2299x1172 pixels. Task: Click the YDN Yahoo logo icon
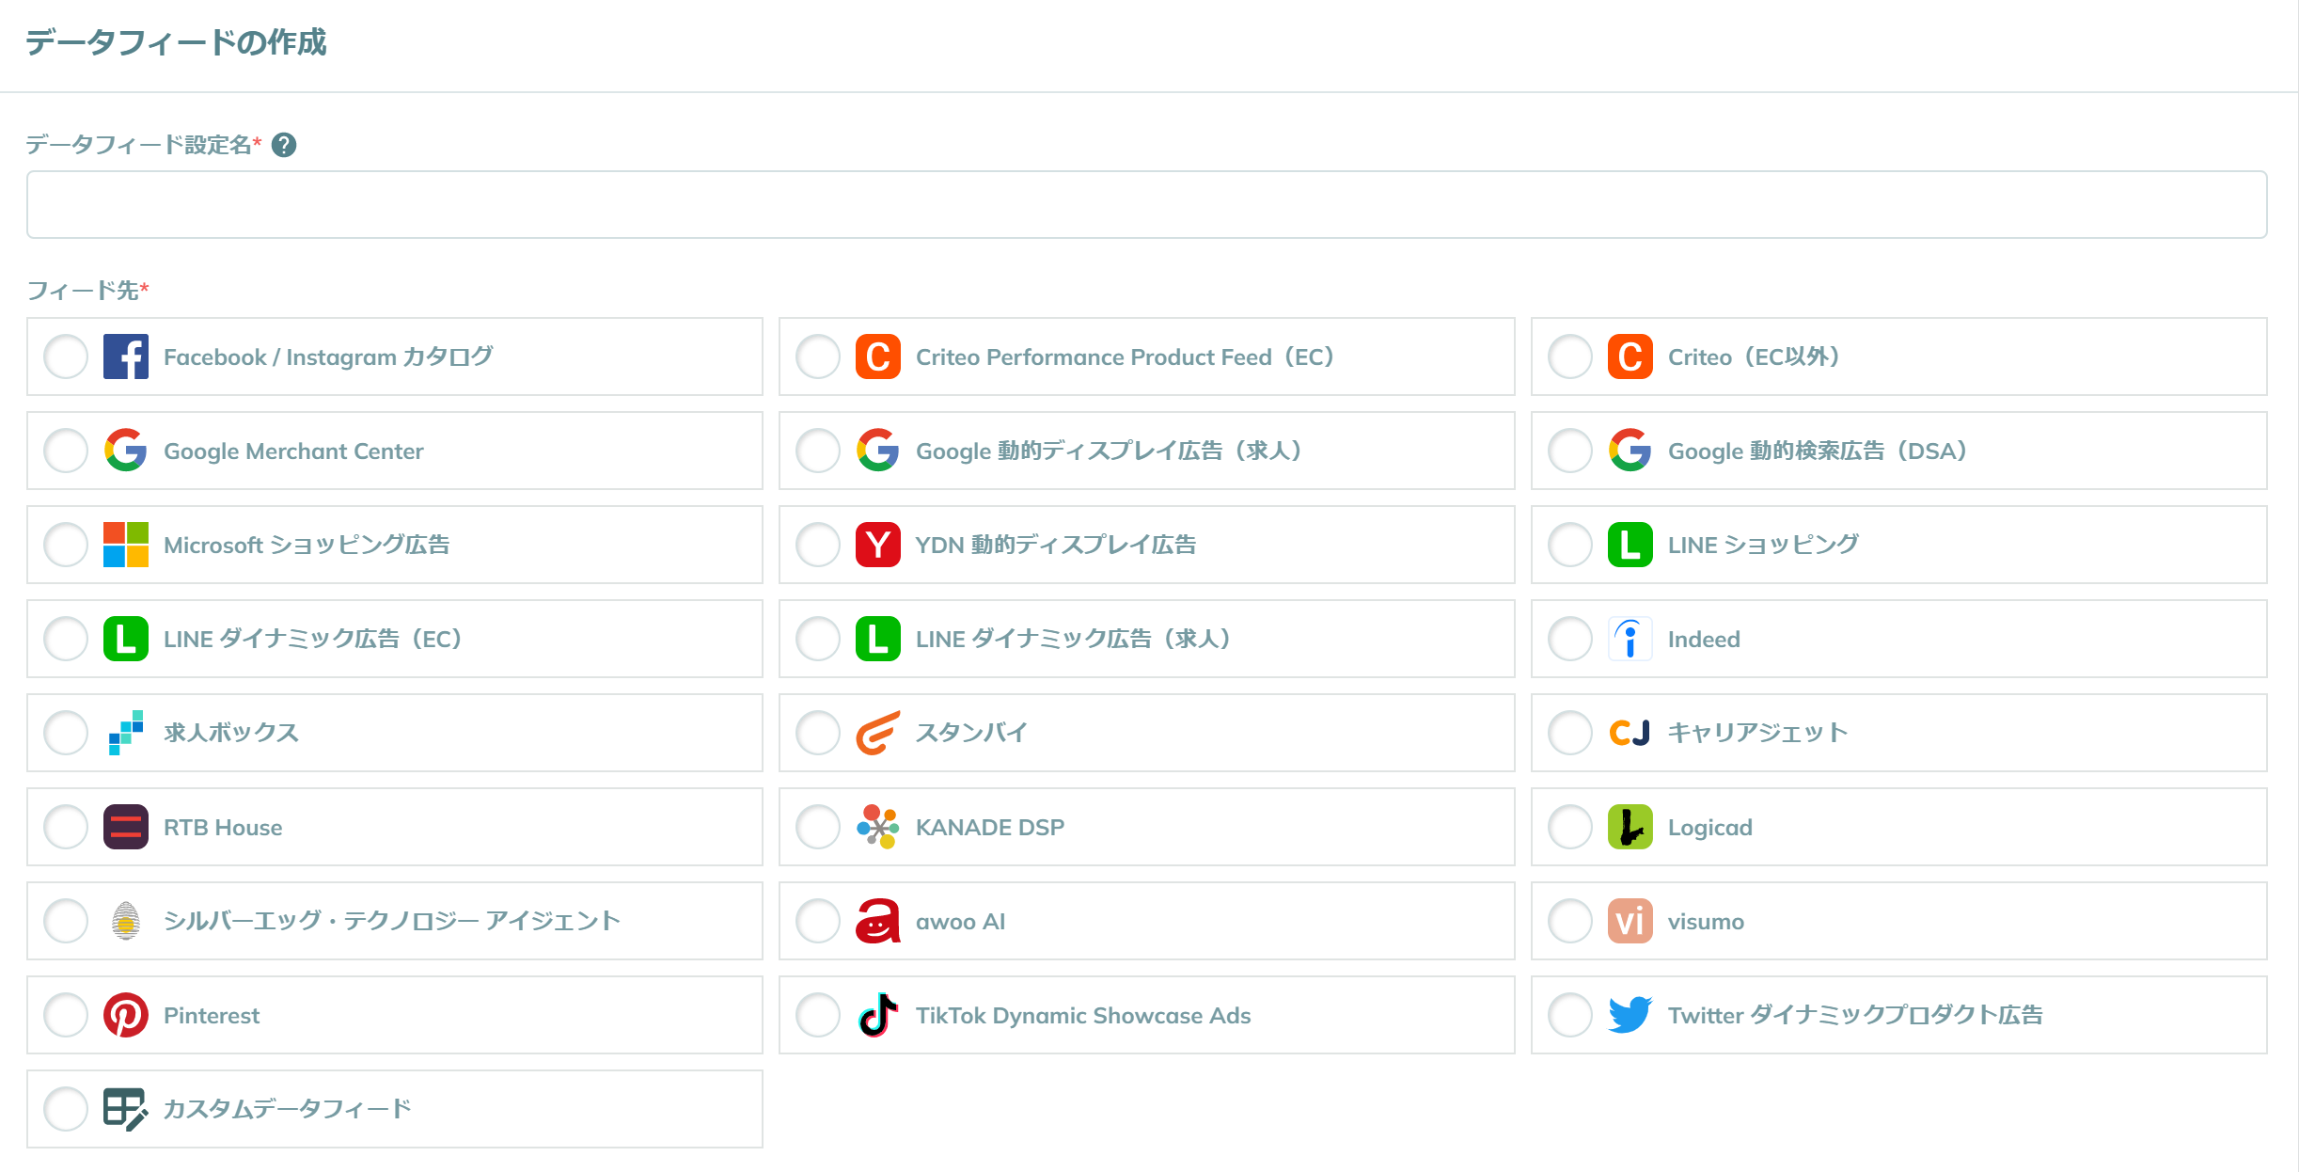coord(878,545)
